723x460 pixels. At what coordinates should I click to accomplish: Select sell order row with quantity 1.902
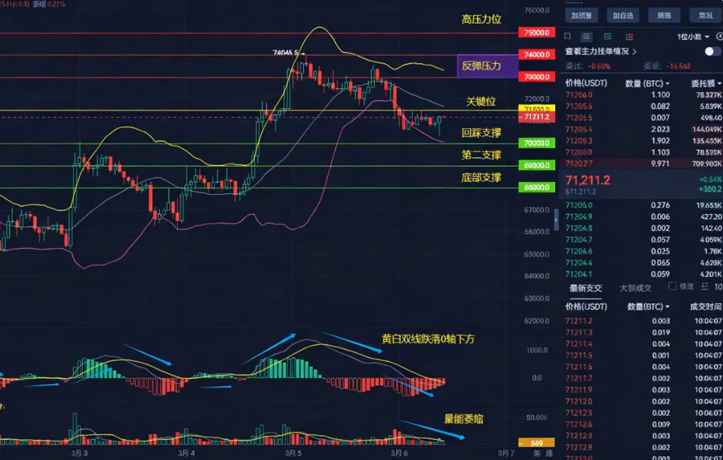(641, 141)
